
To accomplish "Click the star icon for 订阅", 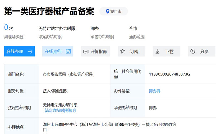I will [x=122, y=51].
